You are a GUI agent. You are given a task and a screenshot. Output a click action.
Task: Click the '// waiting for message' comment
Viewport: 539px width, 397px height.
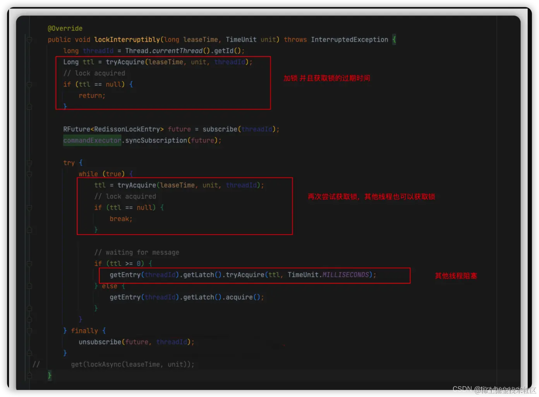[137, 252]
